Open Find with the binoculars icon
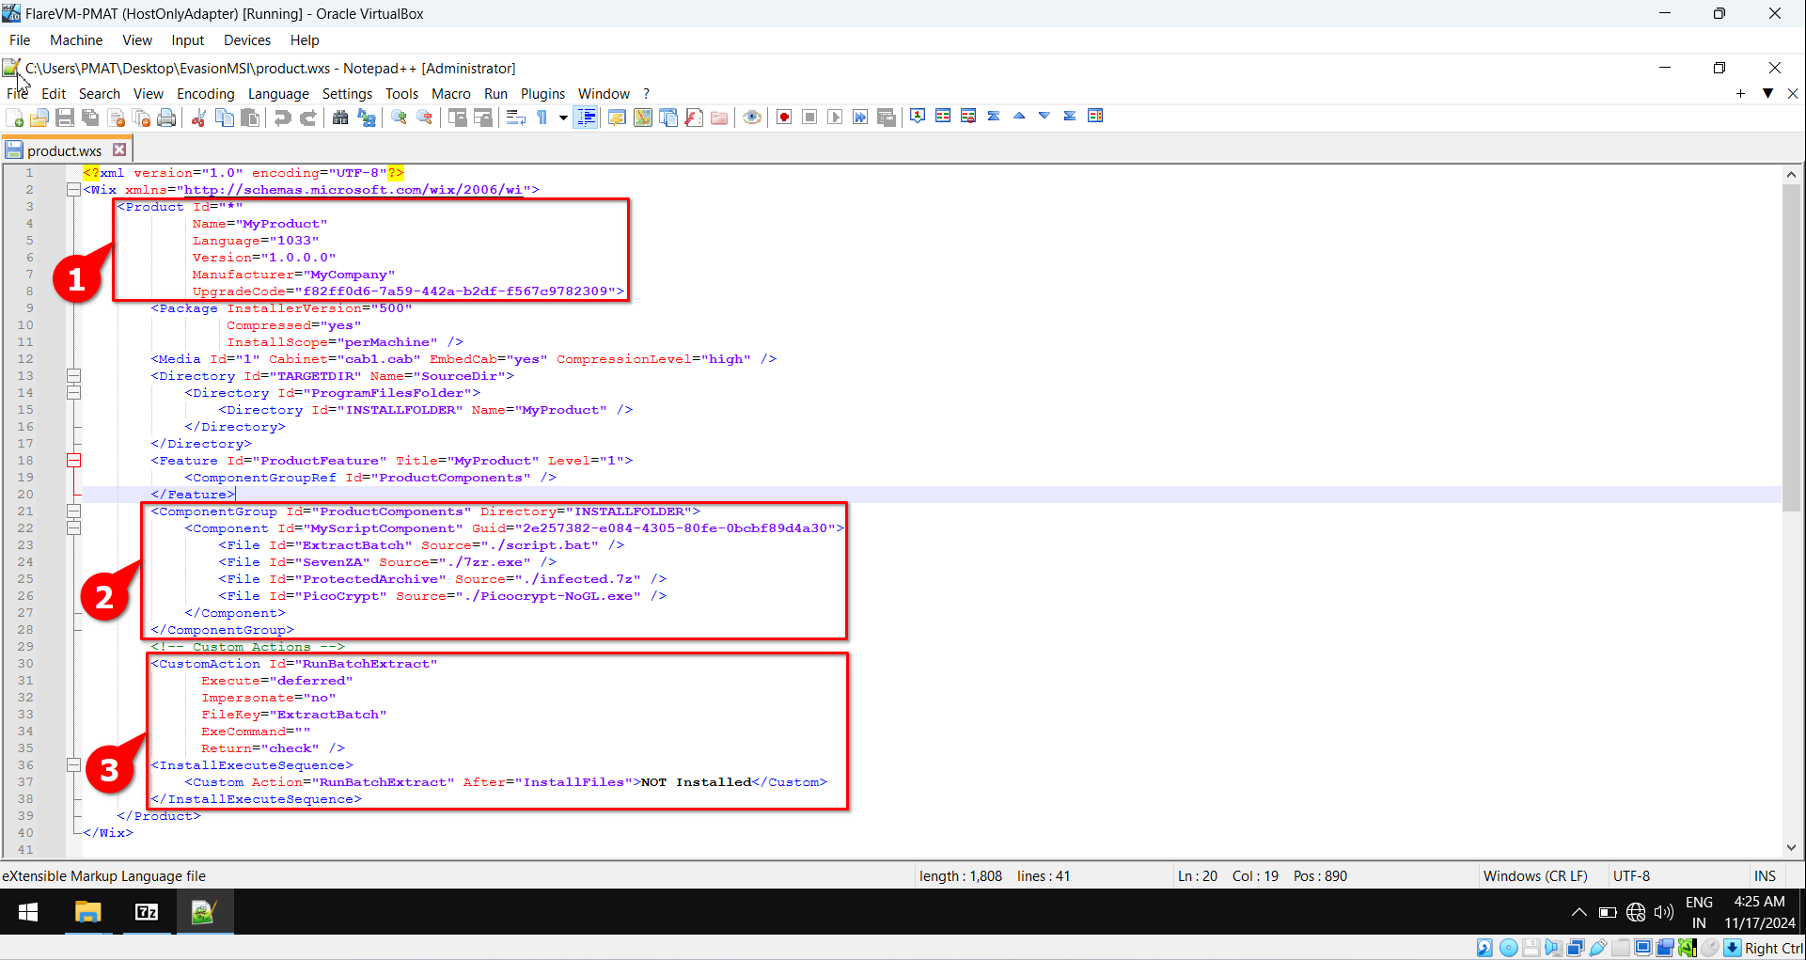The height and width of the screenshot is (960, 1806). pyautogui.click(x=340, y=118)
